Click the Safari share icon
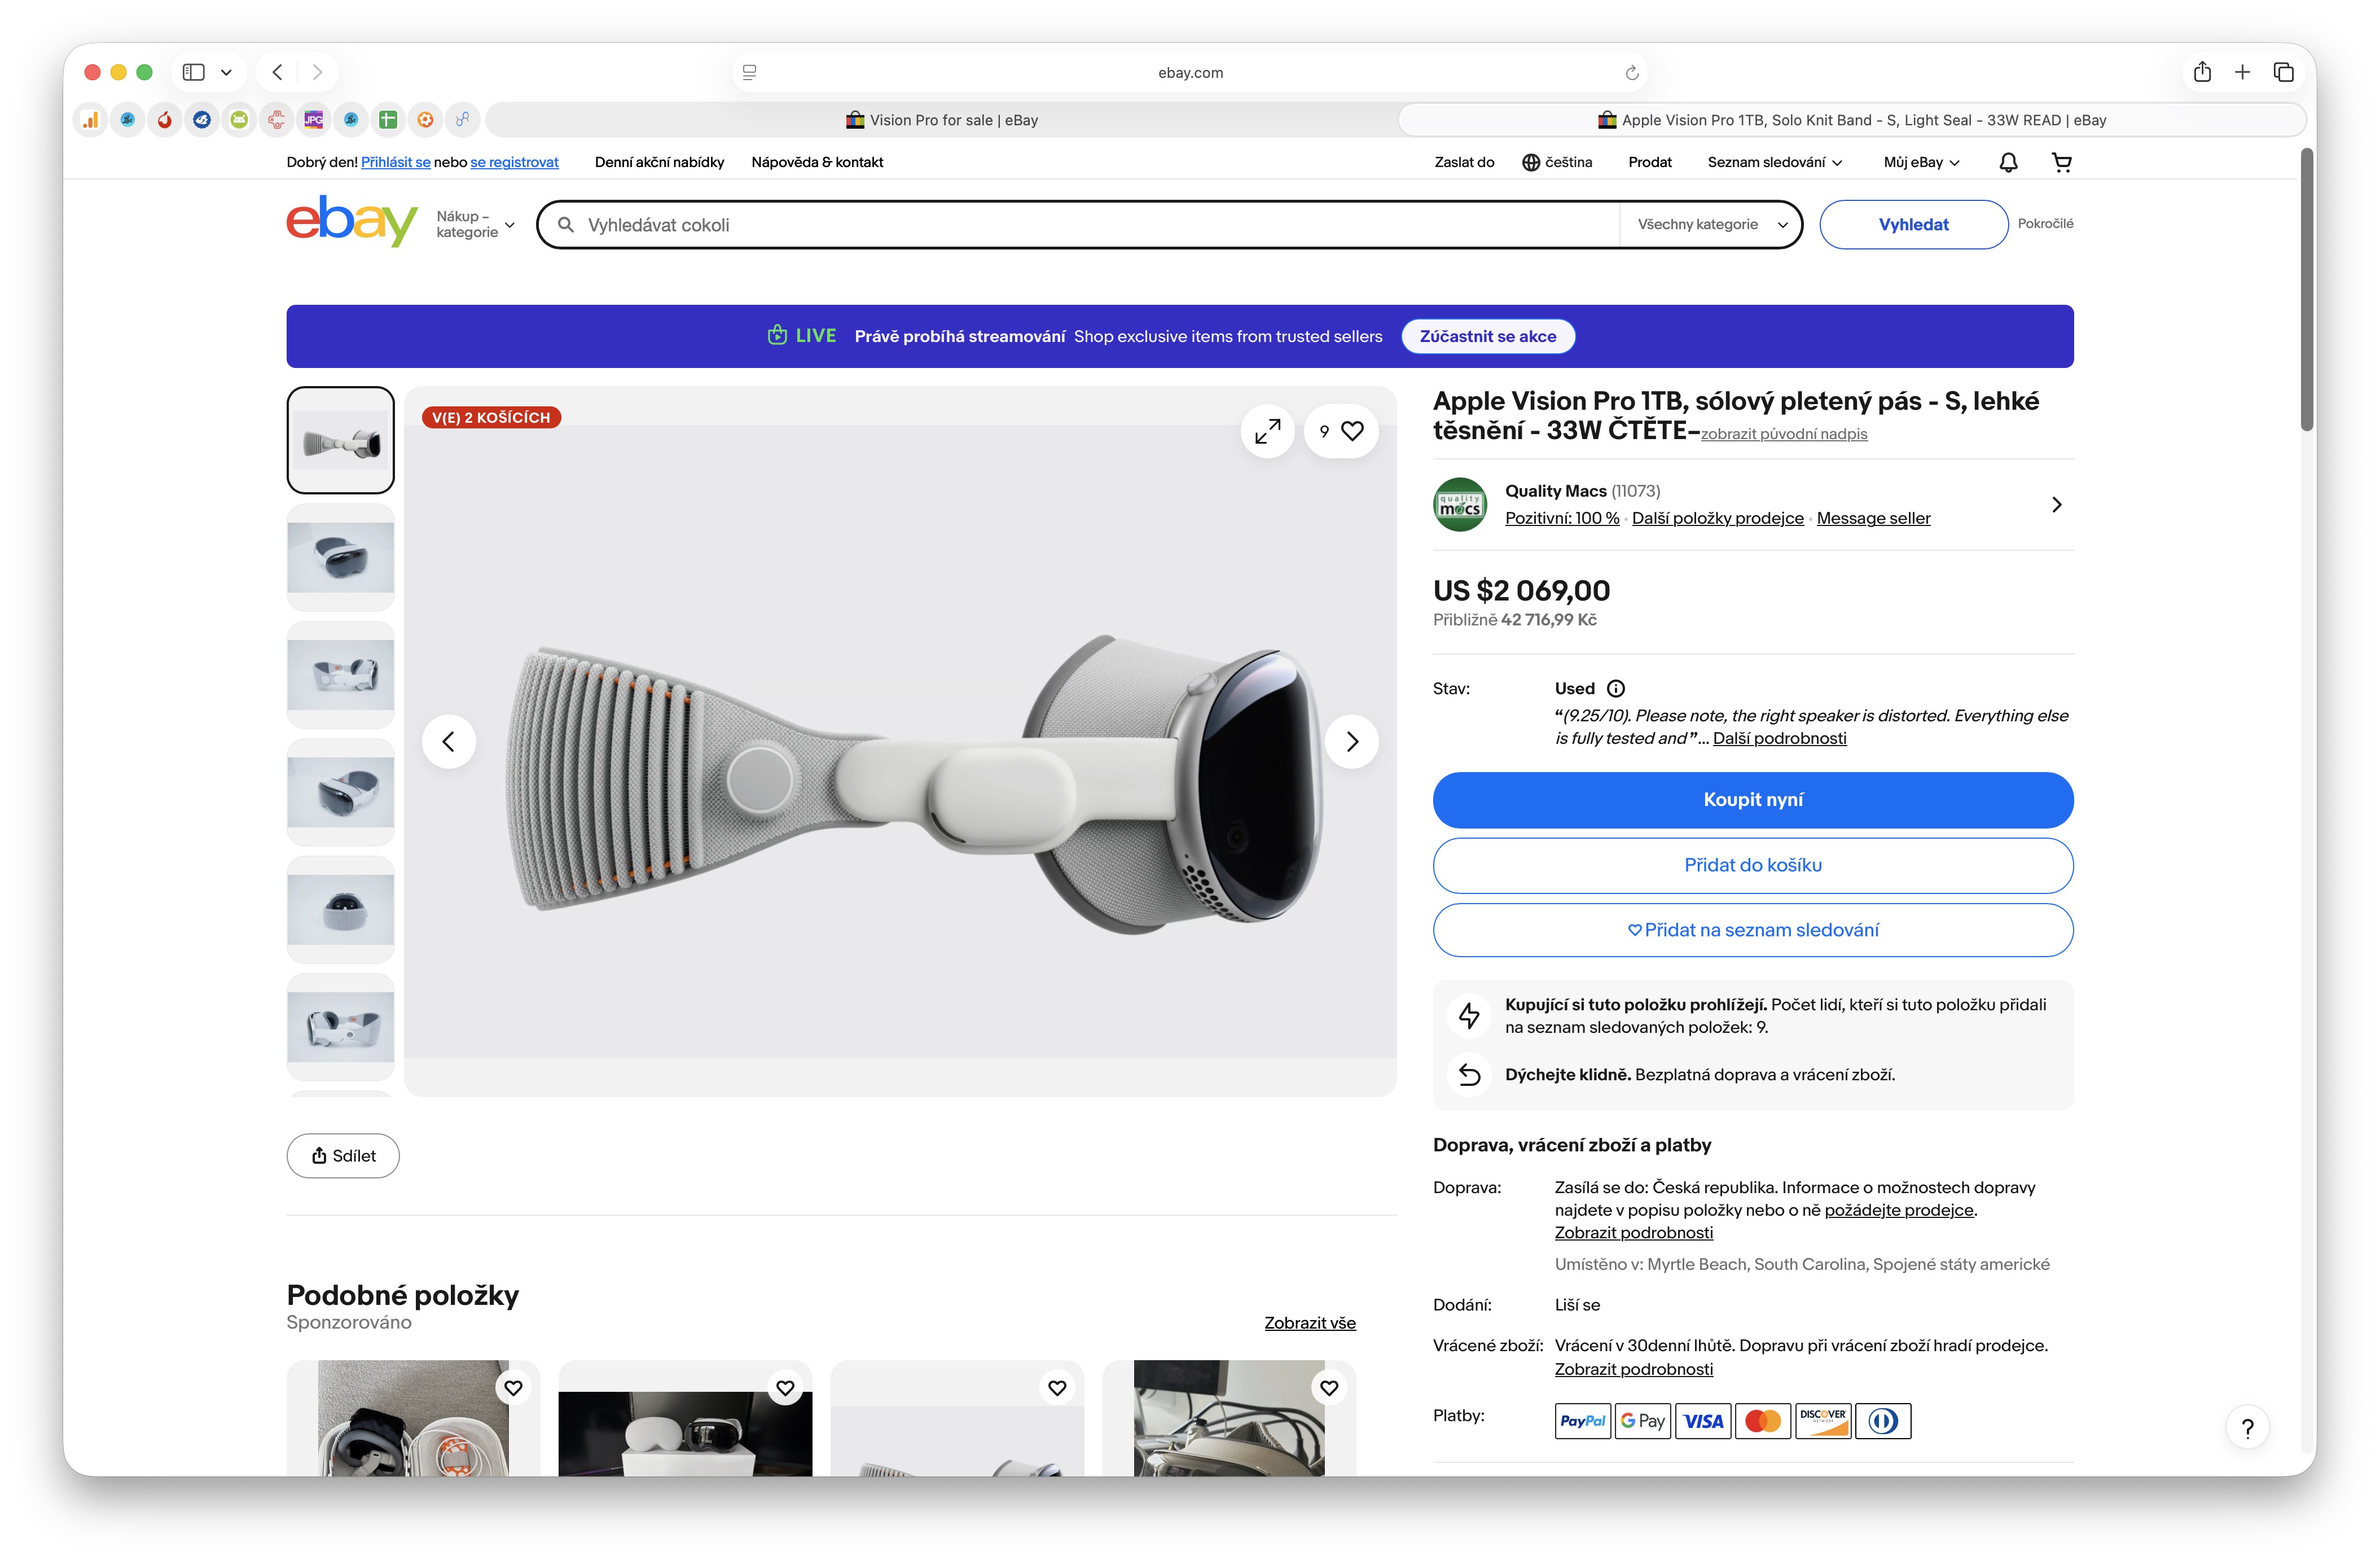This screenshot has height=1560, width=2380. (x=2202, y=72)
